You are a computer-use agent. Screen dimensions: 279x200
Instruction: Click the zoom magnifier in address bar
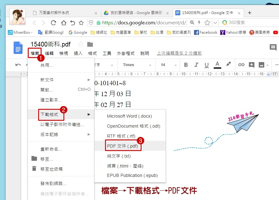coord(192,22)
